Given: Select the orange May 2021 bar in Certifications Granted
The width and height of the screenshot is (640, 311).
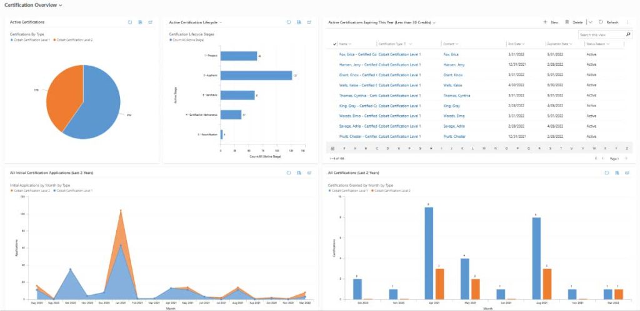Looking at the screenshot, I should click(x=476, y=289).
